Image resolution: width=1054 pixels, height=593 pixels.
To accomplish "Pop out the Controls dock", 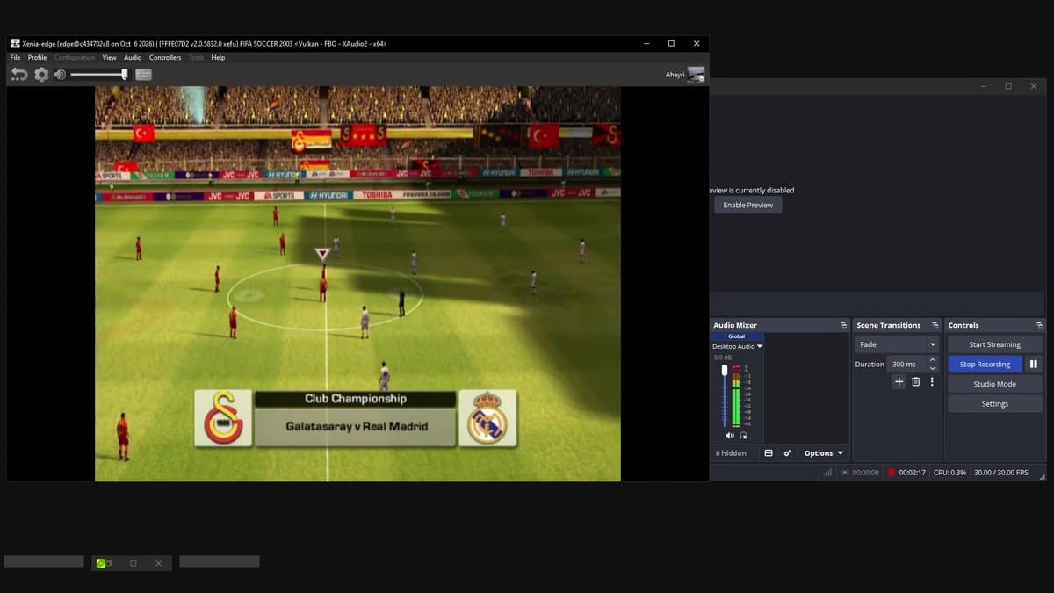I will [x=1039, y=325].
